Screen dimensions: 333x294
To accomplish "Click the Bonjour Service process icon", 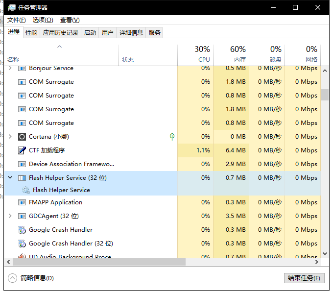I will (x=22, y=68).
